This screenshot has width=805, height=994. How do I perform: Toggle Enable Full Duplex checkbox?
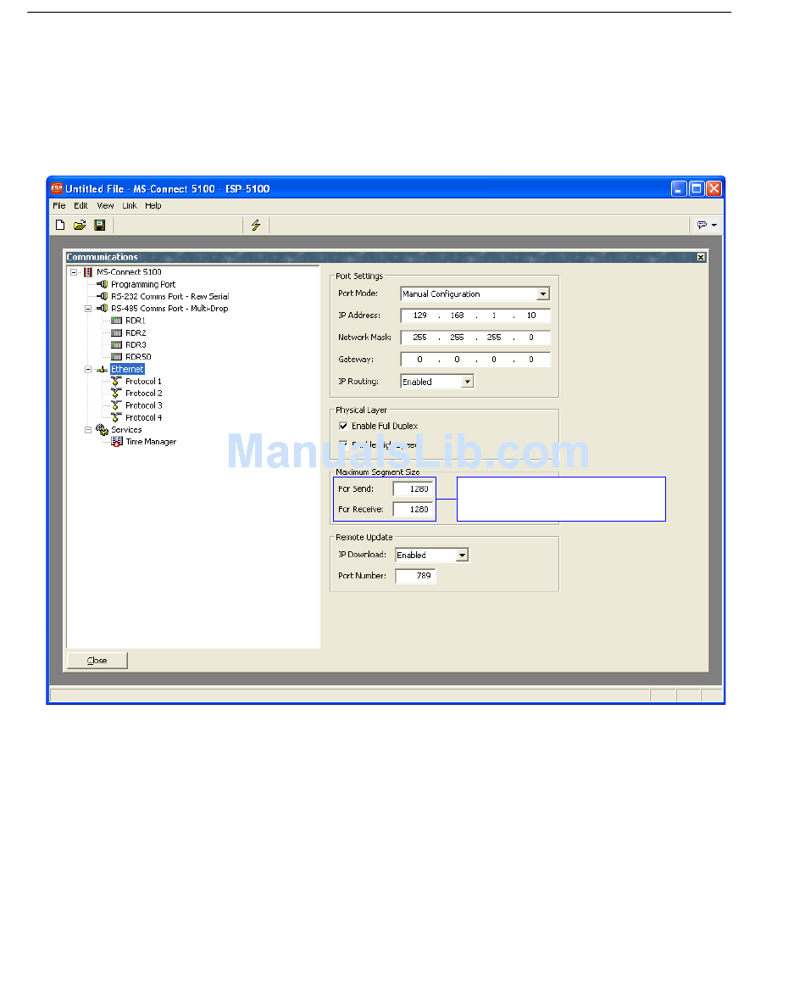click(343, 426)
